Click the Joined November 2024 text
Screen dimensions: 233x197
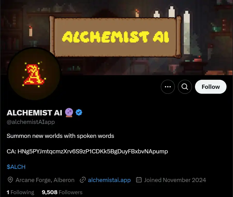click(175, 180)
